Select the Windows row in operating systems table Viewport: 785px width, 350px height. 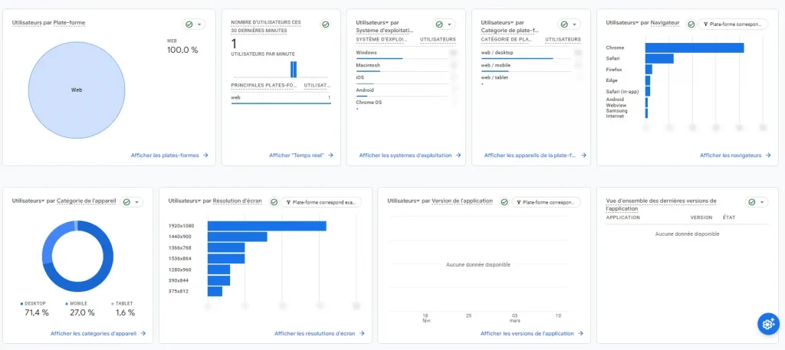coord(406,53)
